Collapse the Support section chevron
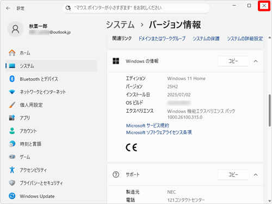This screenshot has width=272, height=204. tap(256, 175)
